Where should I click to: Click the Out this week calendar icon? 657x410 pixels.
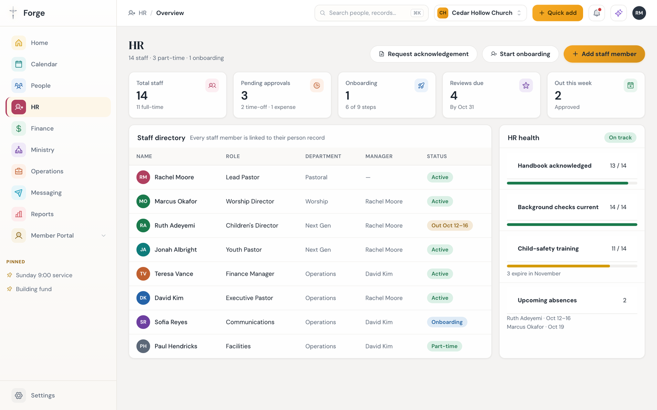(x=631, y=85)
